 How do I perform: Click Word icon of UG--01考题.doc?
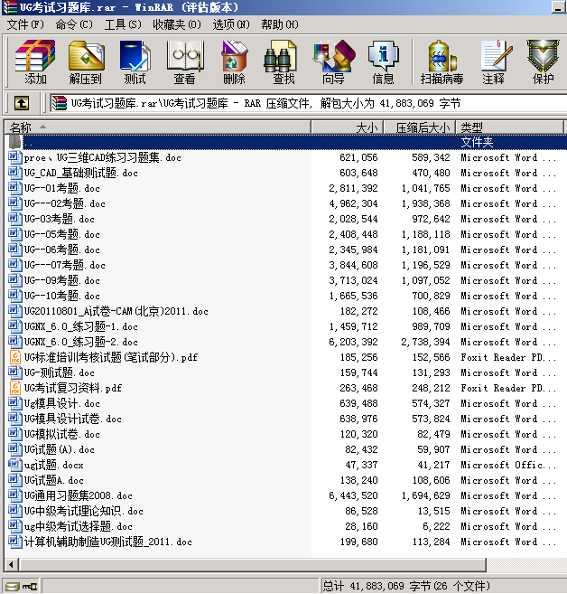point(14,188)
